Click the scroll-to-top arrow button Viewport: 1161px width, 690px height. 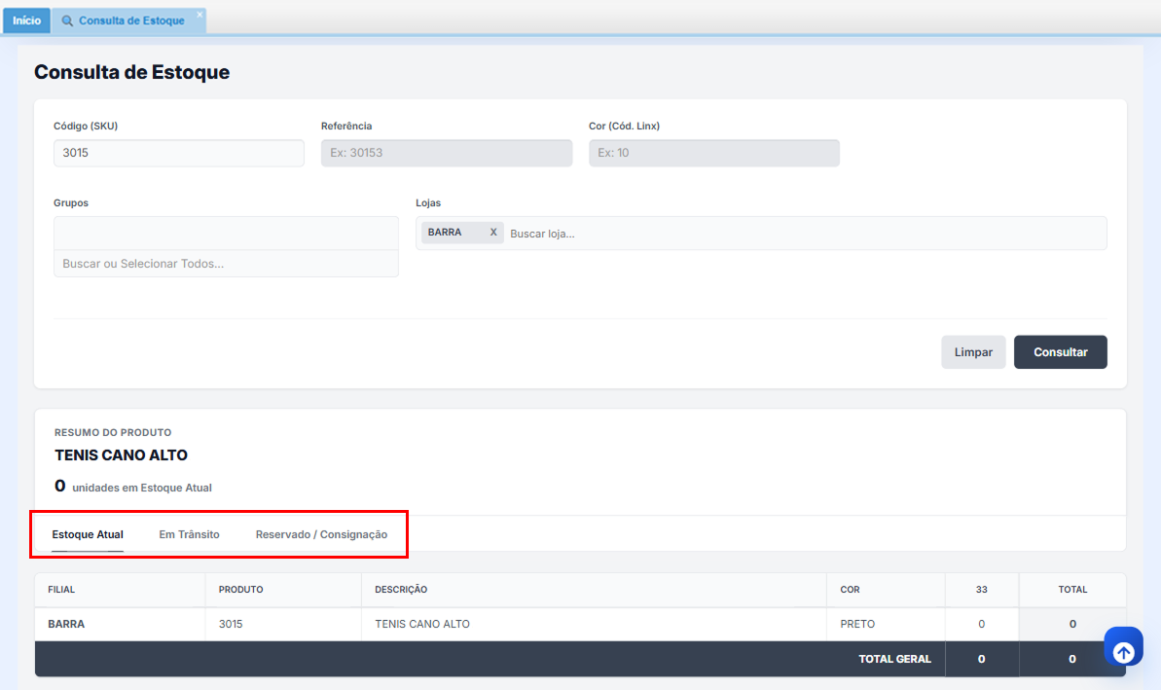click(1123, 652)
